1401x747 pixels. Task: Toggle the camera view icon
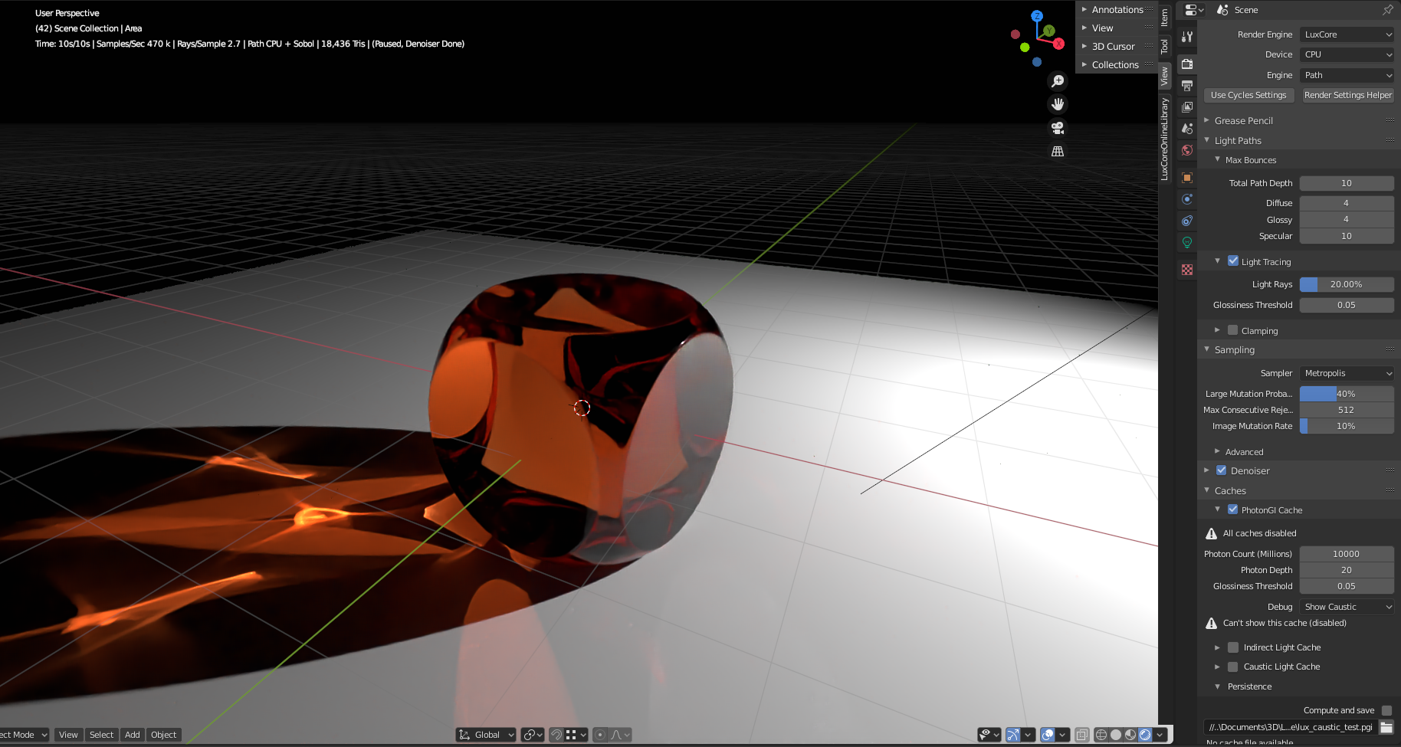coord(1058,128)
